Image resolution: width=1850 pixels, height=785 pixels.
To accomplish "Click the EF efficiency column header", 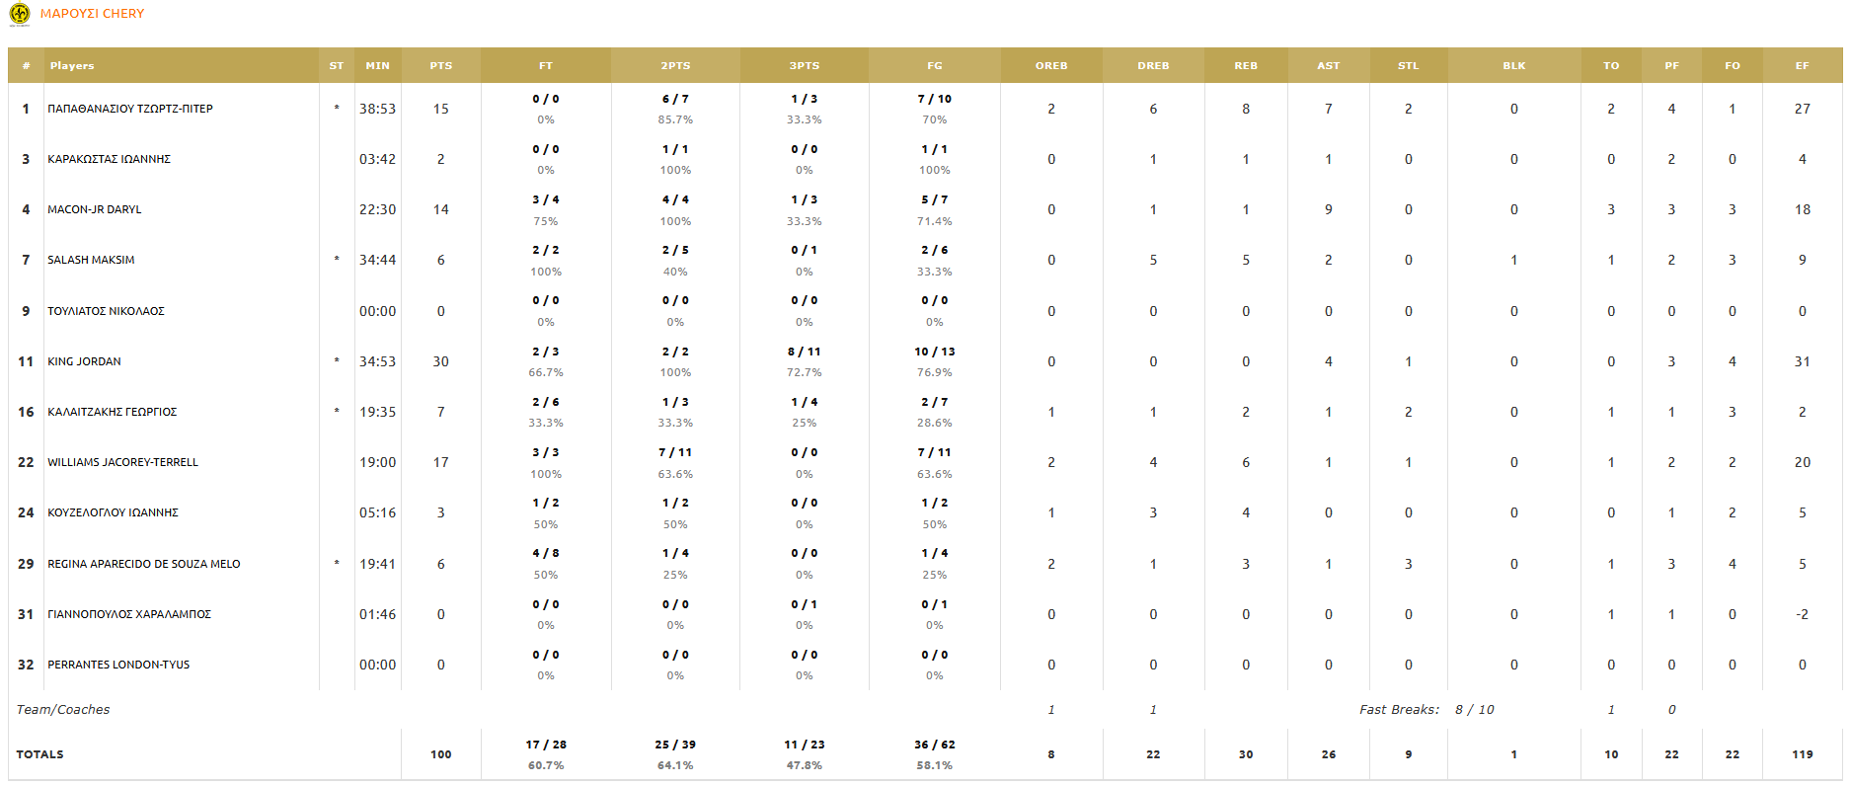I will (x=1802, y=66).
